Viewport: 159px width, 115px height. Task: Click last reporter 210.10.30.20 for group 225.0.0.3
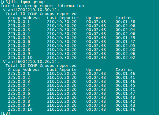pos(62,30)
